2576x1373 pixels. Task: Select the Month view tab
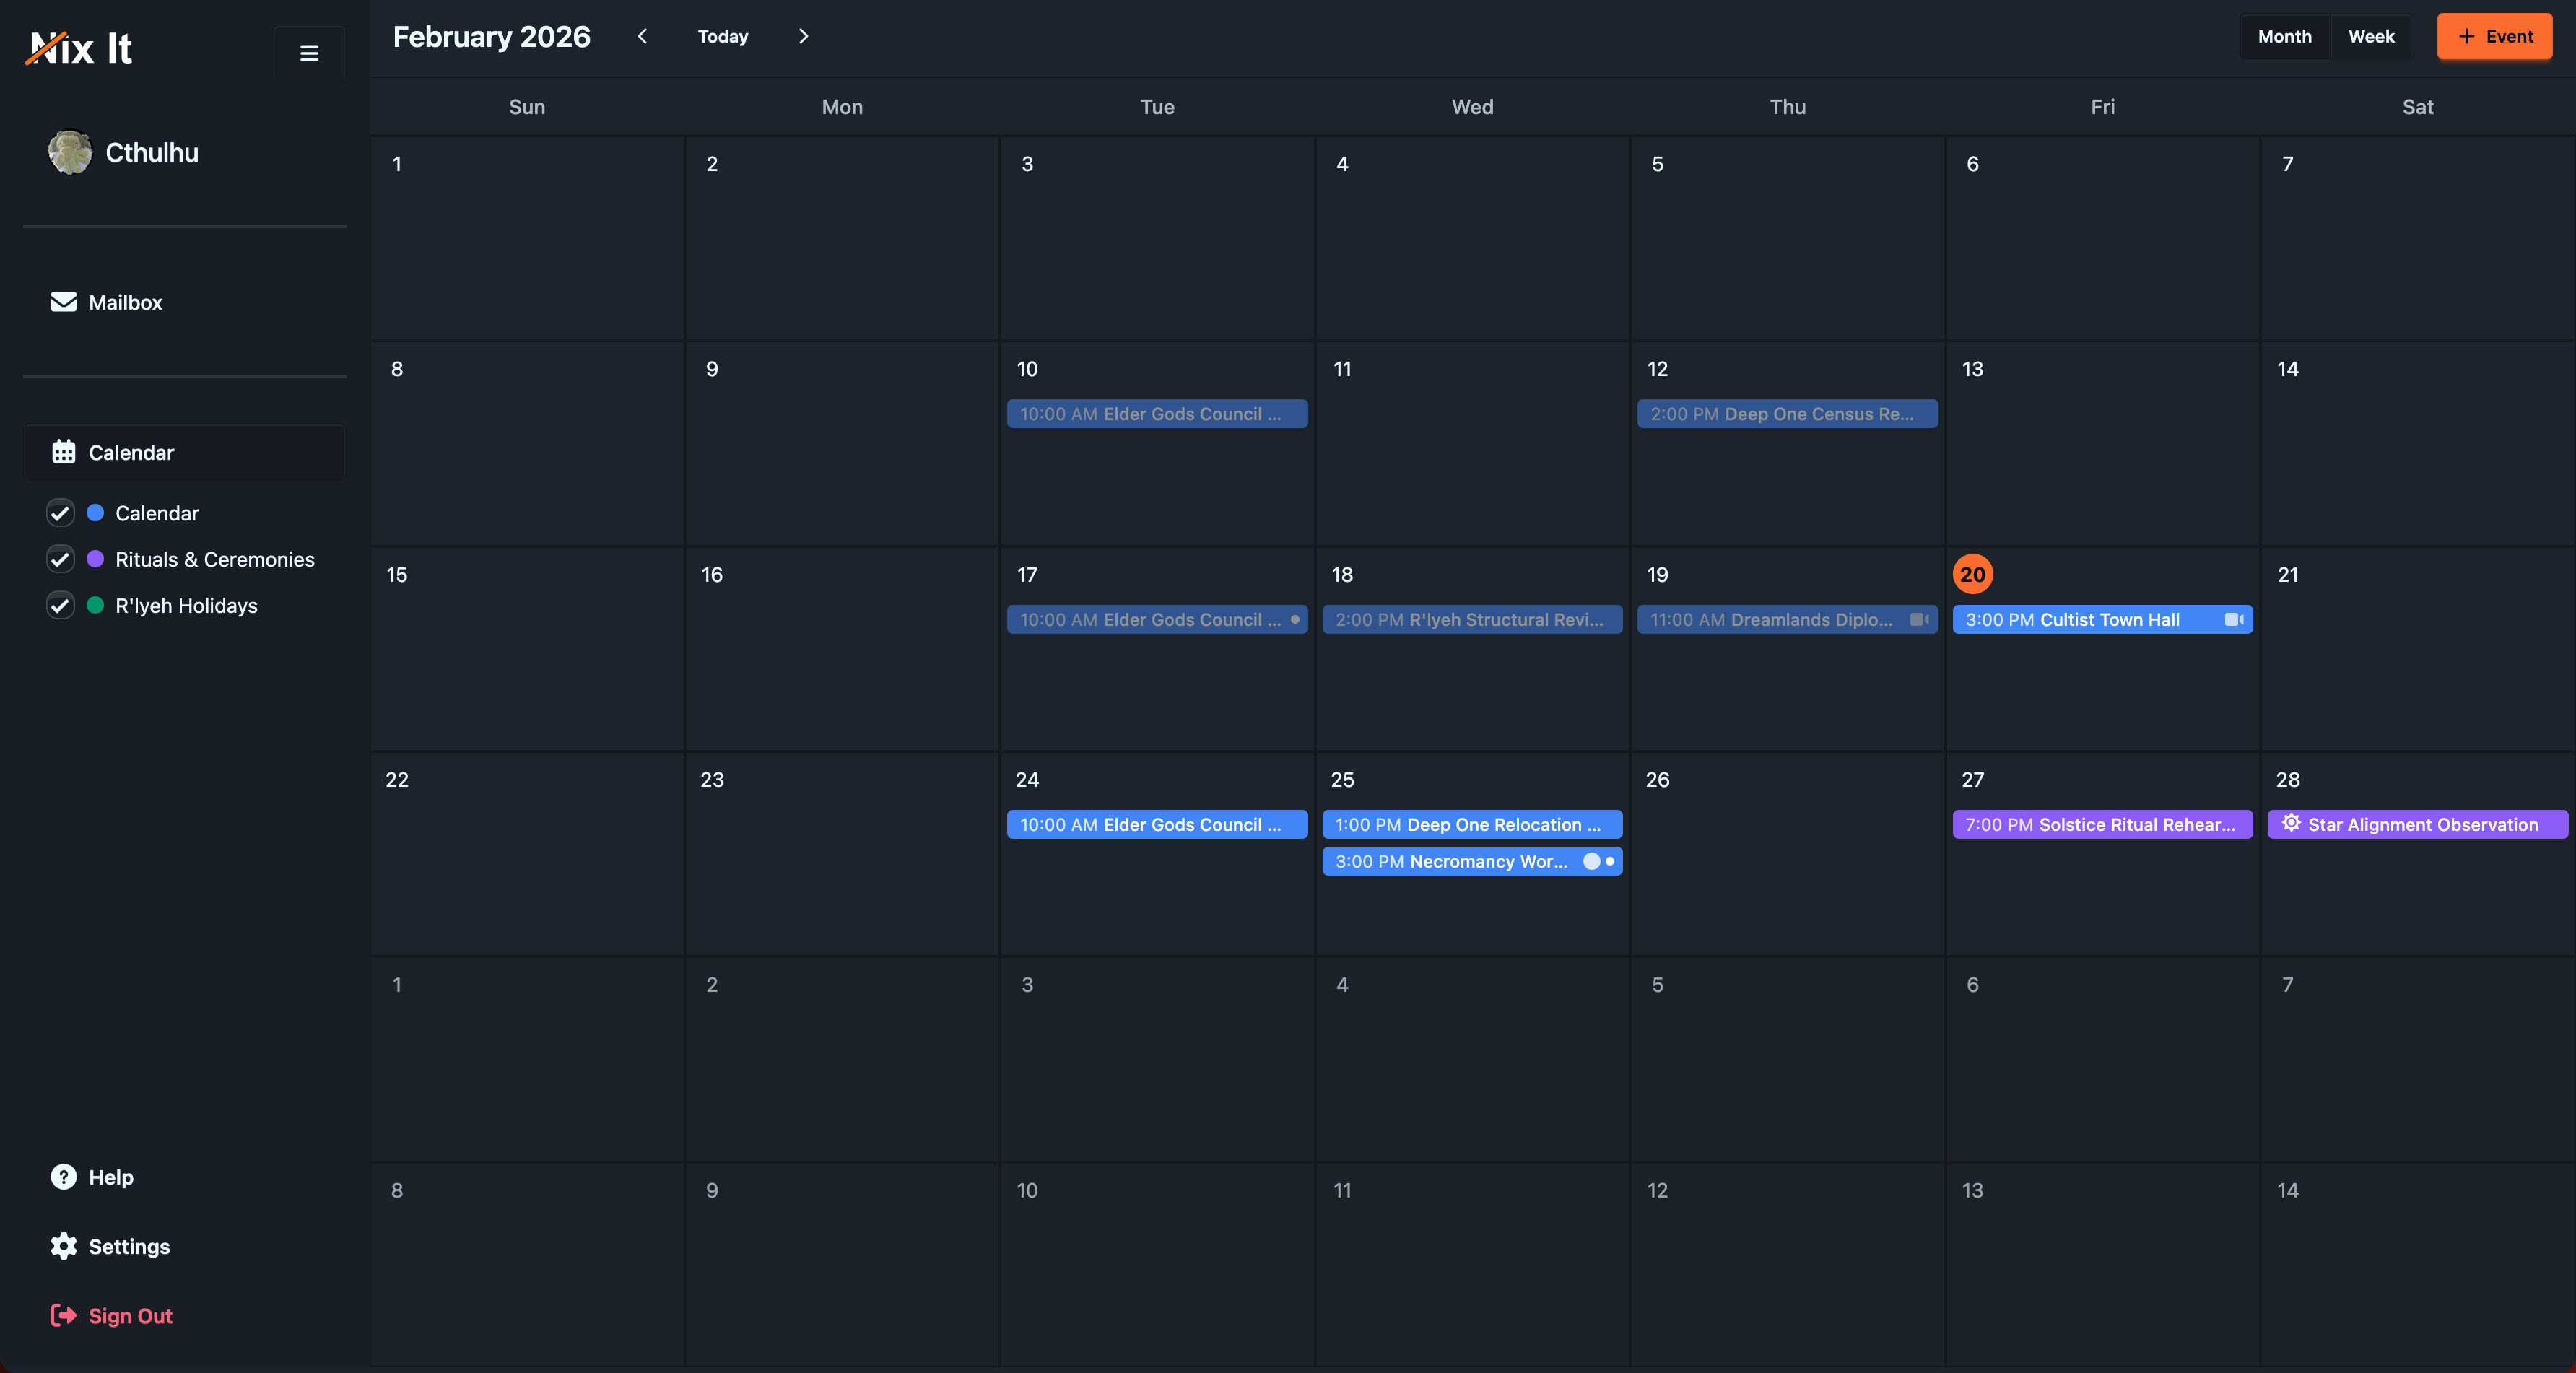pos(2284,36)
